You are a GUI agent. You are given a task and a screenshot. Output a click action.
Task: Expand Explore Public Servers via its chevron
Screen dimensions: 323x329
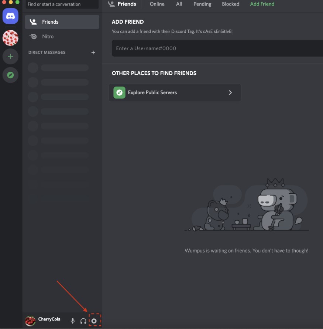[x=230, y=92]
